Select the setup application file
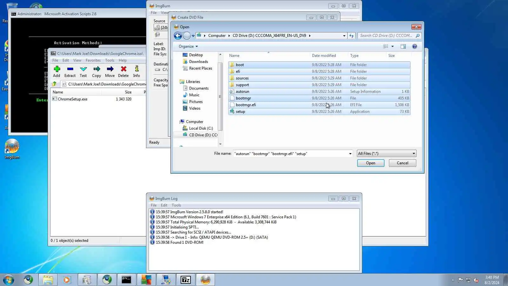The width and height of the screenshot is (508, 286). (x=319, y=112)
